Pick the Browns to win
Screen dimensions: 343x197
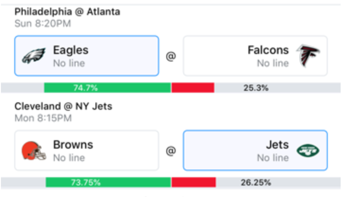[86, 150]
